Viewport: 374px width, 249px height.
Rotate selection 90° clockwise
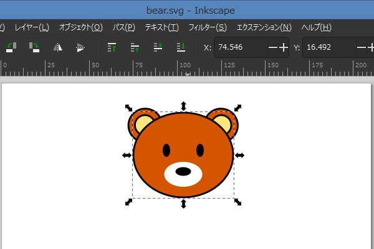34,47
